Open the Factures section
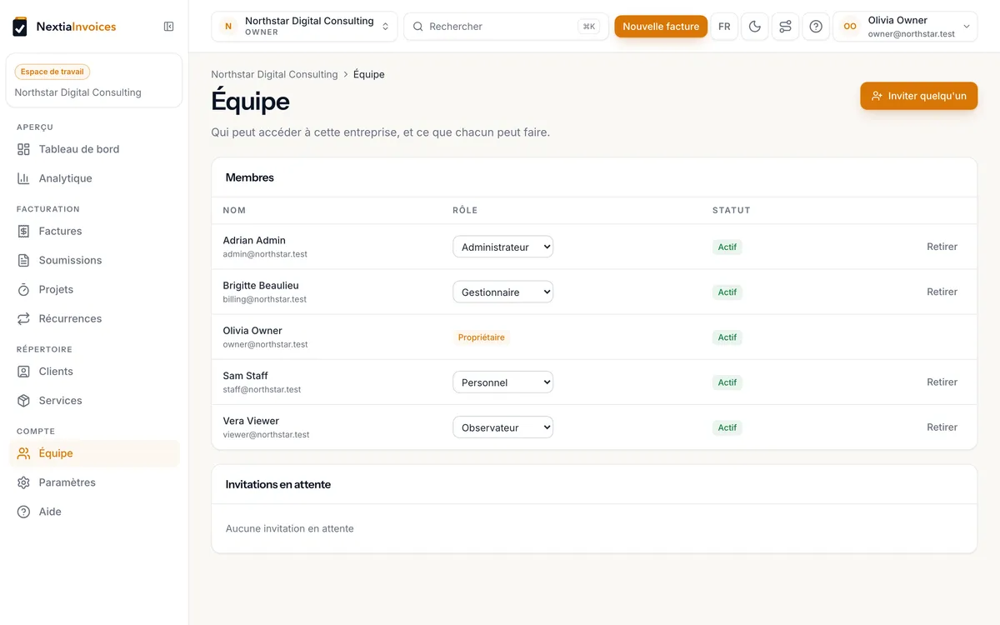The image size is (1000, 625). (x=94, y=231)
